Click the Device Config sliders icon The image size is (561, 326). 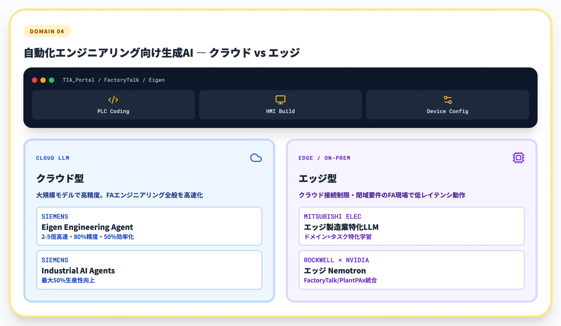coord(448,100)
